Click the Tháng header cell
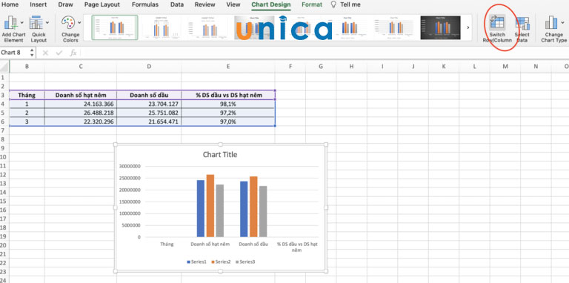The width and height of the screenshot is (569, 283). (x=27, y=95)
